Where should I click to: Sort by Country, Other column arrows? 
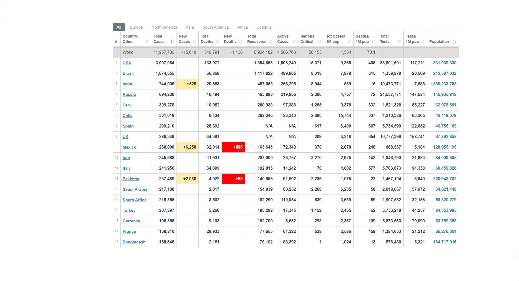click(147, 42)
